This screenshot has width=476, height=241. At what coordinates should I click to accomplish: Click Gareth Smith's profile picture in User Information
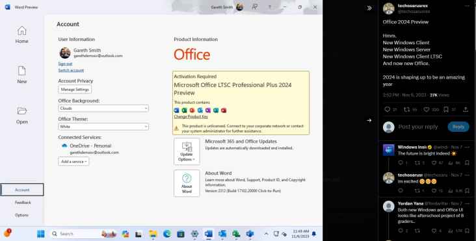(x=65, y=53)
